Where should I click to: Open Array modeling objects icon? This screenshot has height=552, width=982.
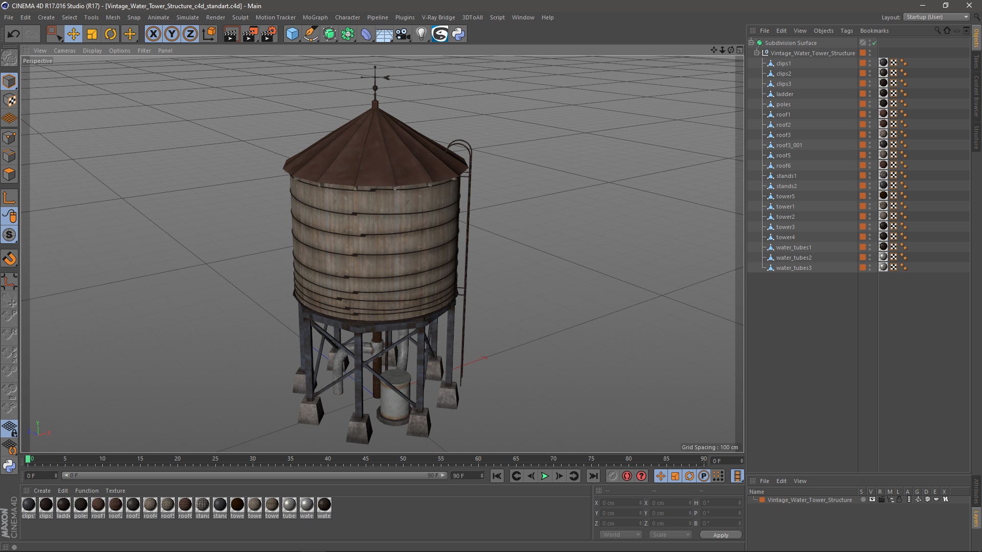tap(348, 34)
